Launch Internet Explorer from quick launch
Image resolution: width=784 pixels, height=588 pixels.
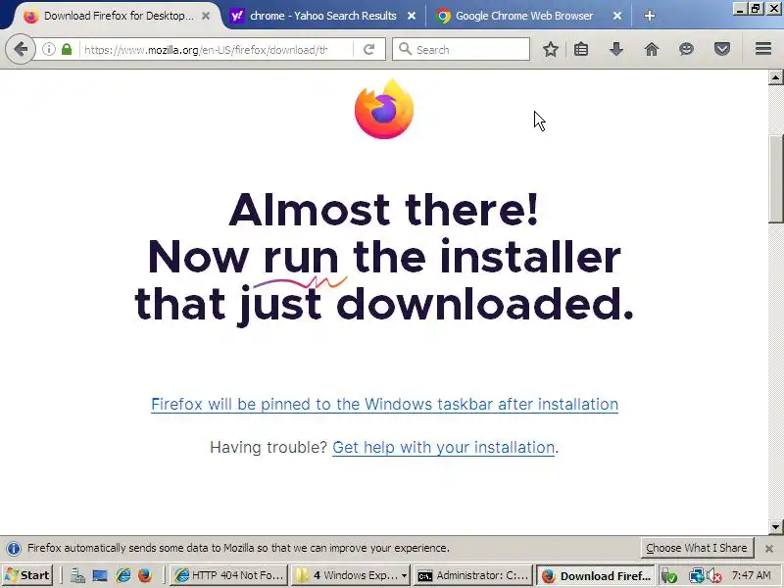pyautogui.click(x=123, y=576)
